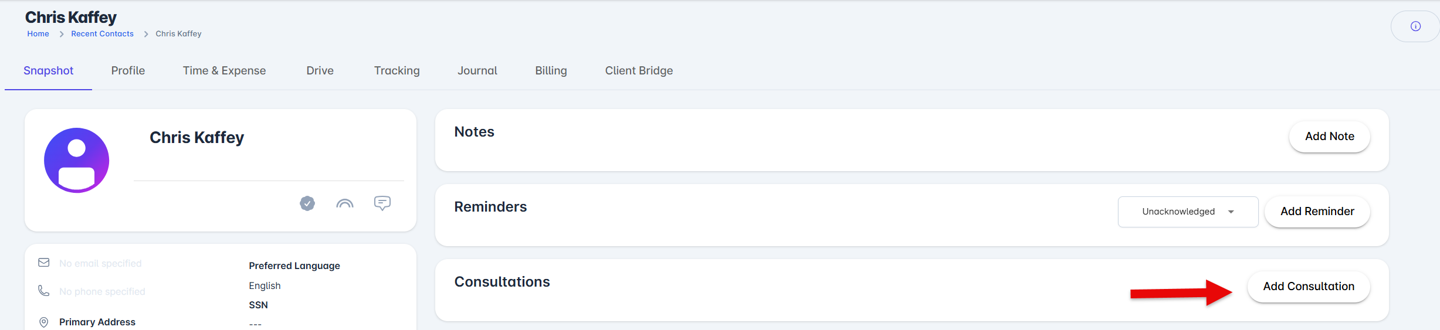Select the Tracking tab
1440x330 pixels.
397,71
